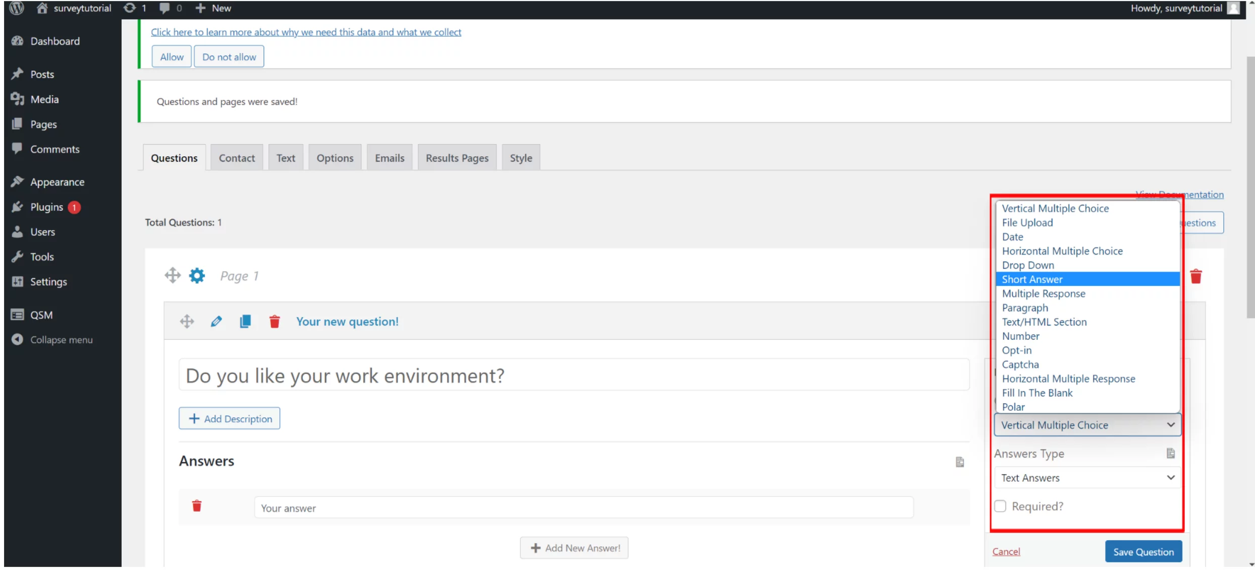The height and width of the screenshot is (570, 1255).
Task: Open the Vertical Multiple Choice dropdown
Action: pyautogui.click(x=1087, y=425)
